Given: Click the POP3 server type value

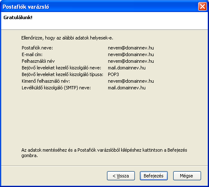Looking at the screenshot, I should (113, 74).
